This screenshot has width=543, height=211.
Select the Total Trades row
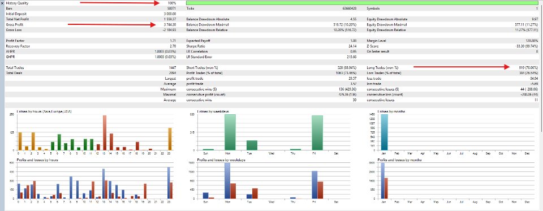click(x=91, y=68)
